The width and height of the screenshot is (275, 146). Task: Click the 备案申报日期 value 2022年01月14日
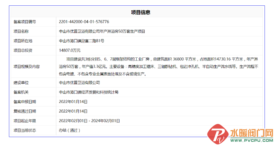(x=73, y=101)
